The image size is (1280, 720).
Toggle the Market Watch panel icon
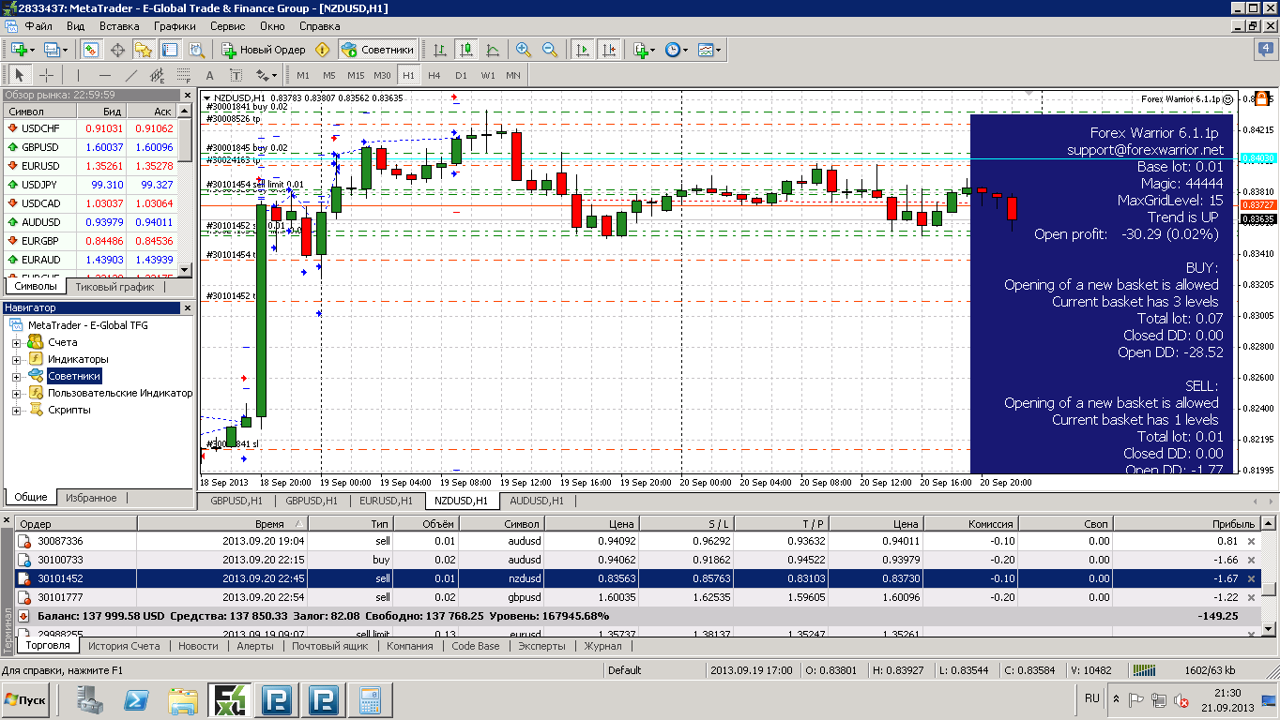coord(91,50)
